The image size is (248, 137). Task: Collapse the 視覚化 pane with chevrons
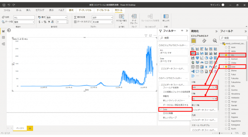point(216,31)
